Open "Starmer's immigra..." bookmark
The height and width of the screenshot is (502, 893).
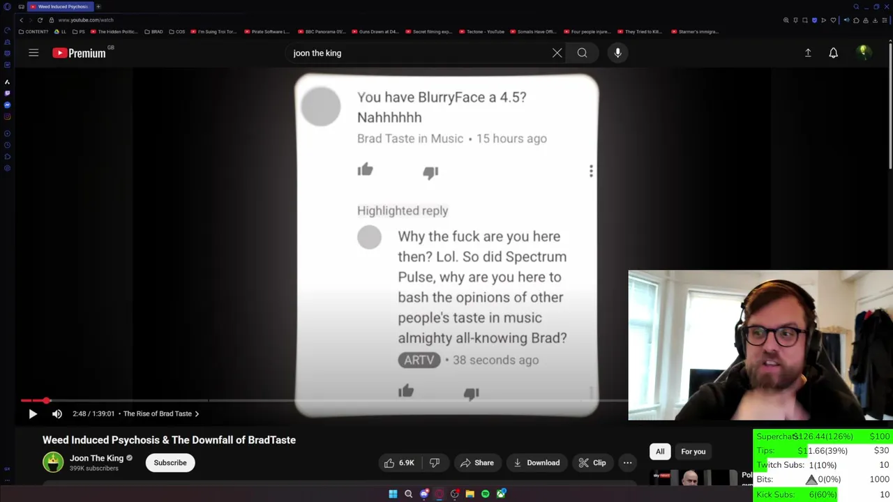[x=694, y=31]
